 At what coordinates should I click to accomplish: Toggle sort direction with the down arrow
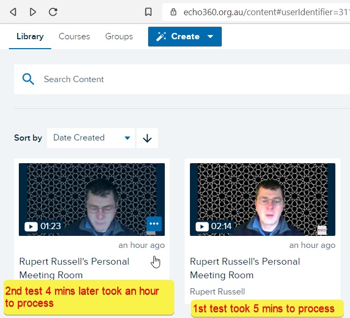(148, 138)
